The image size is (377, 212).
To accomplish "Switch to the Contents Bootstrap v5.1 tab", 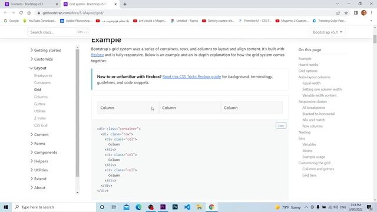I will point(31,4).
